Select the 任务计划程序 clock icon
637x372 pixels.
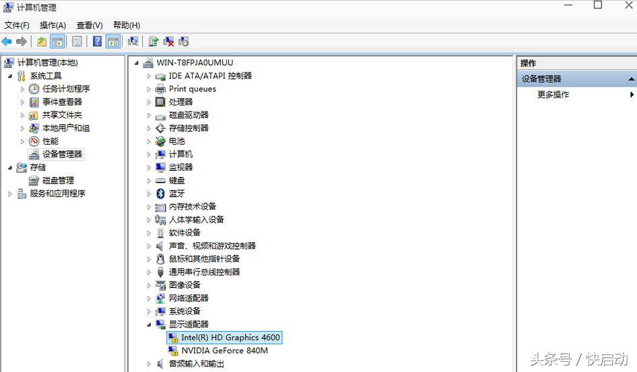[x=34, y=89]
